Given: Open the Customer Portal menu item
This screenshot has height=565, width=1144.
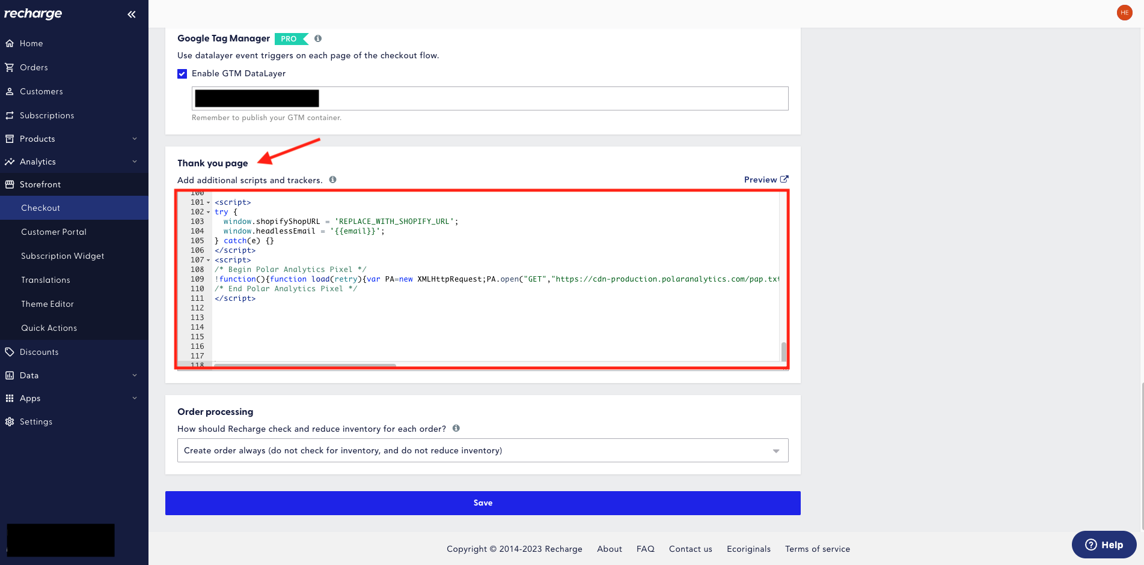Looking at the screenshot, I should tap(54, 232).
